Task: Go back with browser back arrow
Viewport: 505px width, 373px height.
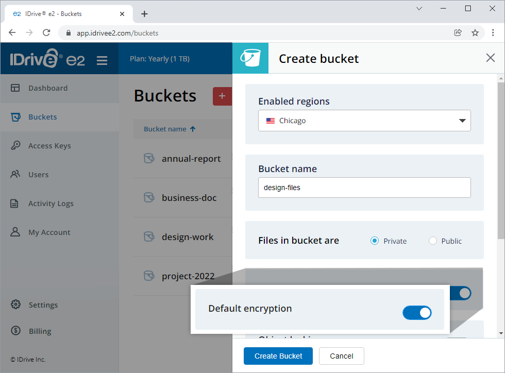Action: coord(12,32)
